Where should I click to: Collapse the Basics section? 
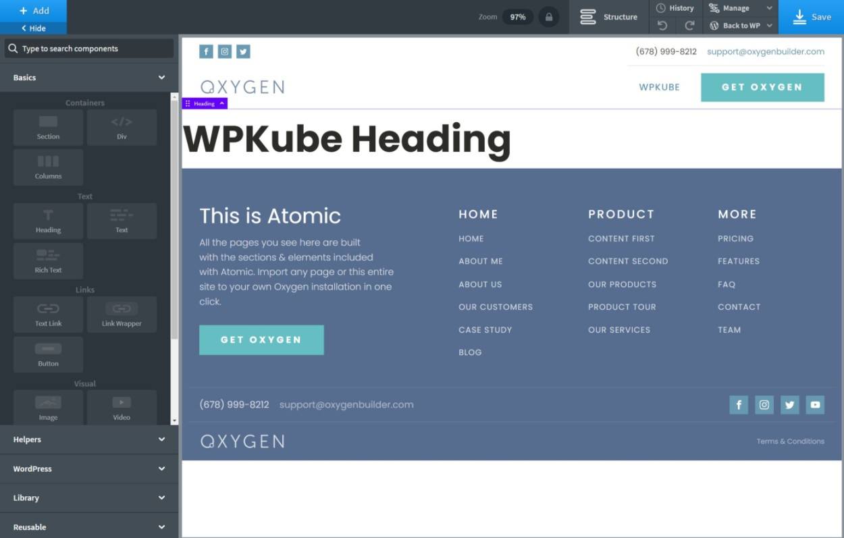pos(89,78)
